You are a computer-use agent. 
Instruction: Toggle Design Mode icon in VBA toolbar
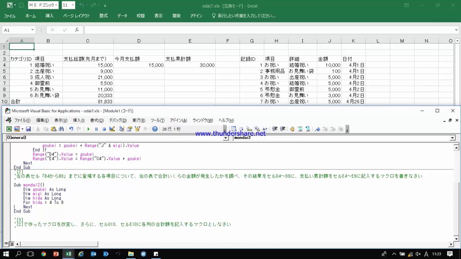[112, 129]
